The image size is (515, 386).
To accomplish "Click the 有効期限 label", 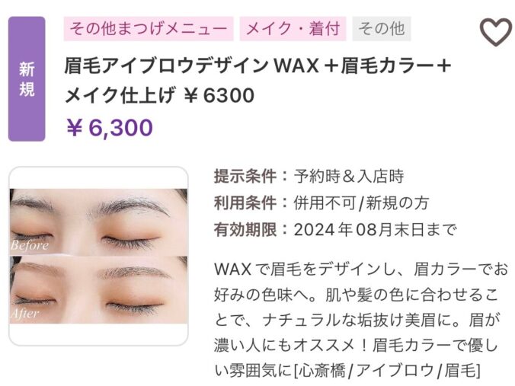I will pos(245,229).
